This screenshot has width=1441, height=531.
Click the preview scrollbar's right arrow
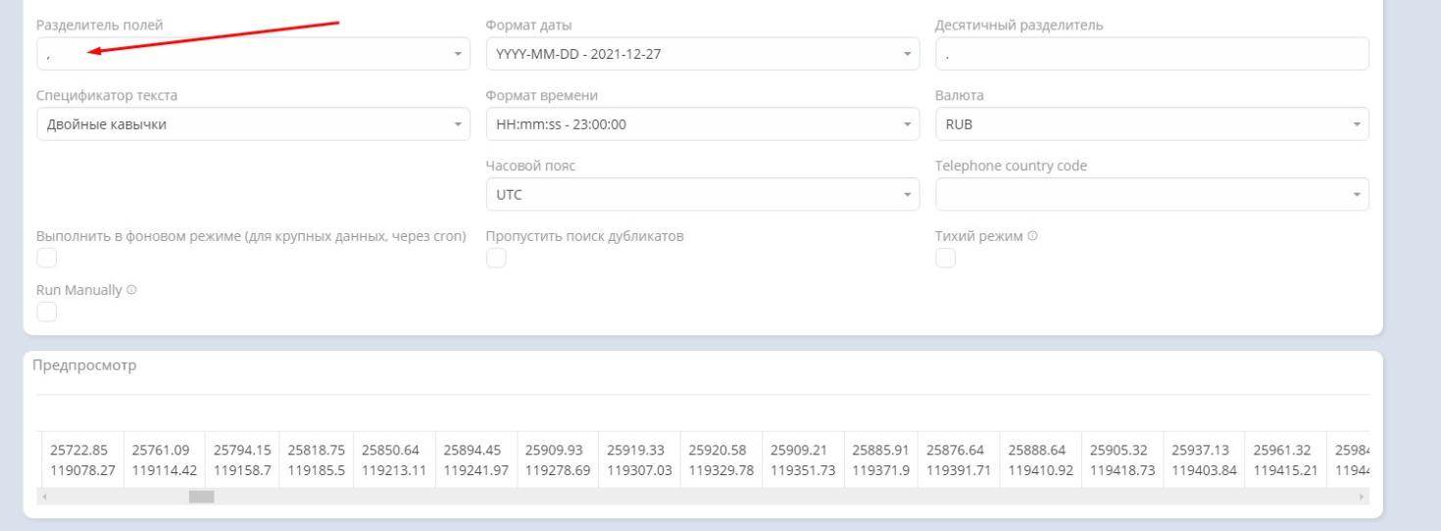[x=1362, y=498]
